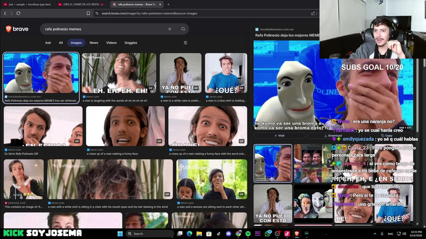Viewport: 426px width, 239px height.
Task: Select the Videos search tab
Action: coord(111,42)
